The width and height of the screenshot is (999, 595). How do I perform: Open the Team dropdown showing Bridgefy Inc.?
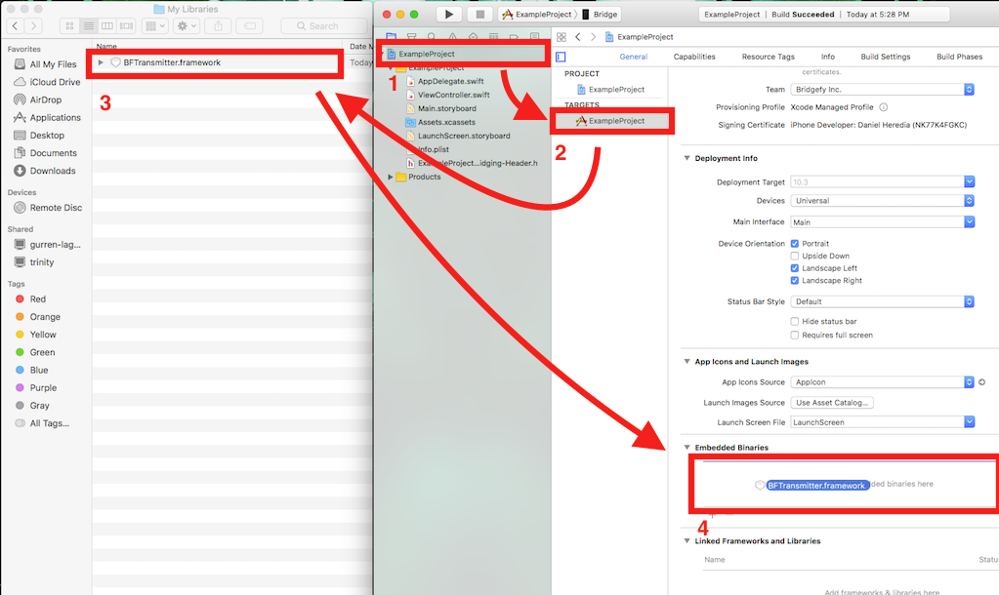pyautogui.click(x=883, y=89)
